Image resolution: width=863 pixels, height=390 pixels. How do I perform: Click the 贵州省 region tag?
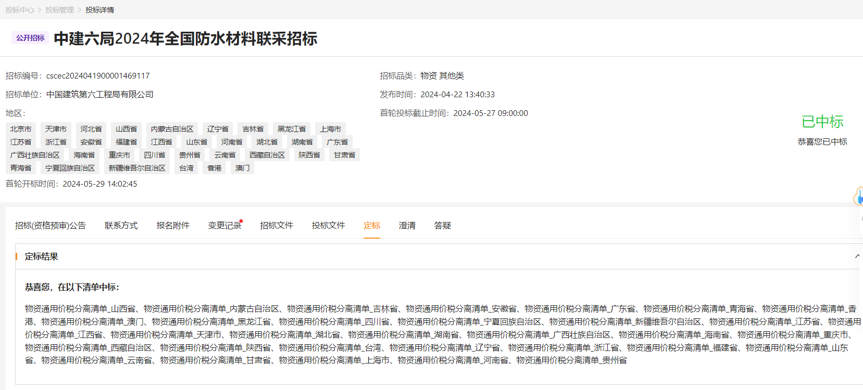[190, 155]
